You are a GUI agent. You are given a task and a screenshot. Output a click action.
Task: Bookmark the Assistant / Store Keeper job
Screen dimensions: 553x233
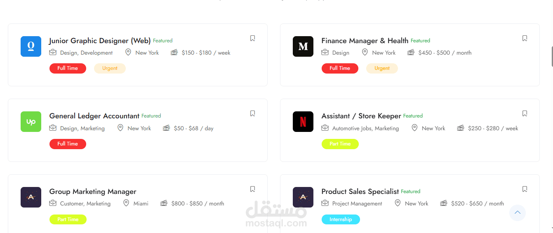pyautogui.click(x=525, y=113)
